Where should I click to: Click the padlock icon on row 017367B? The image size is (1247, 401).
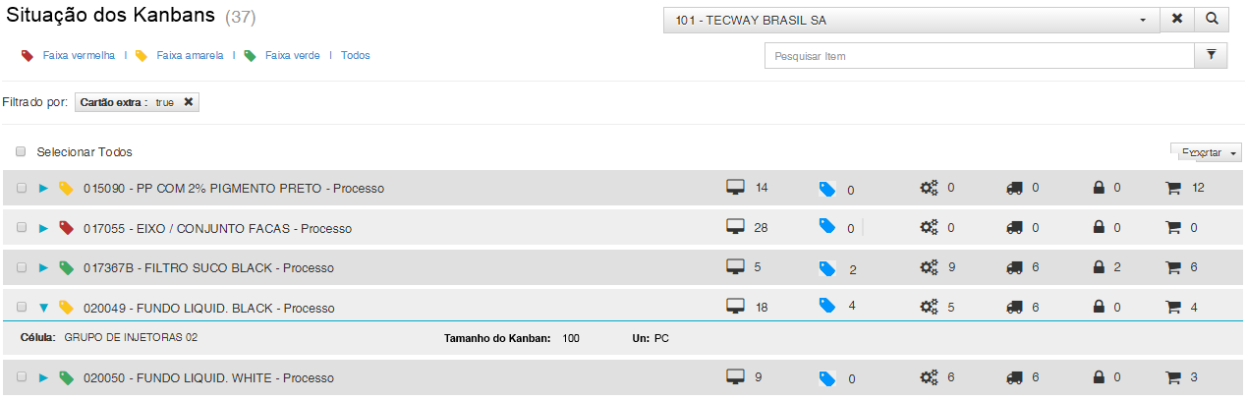(1101, 267)
